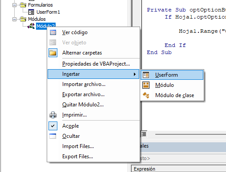Choose Export Files menu entry

[93, 156]
